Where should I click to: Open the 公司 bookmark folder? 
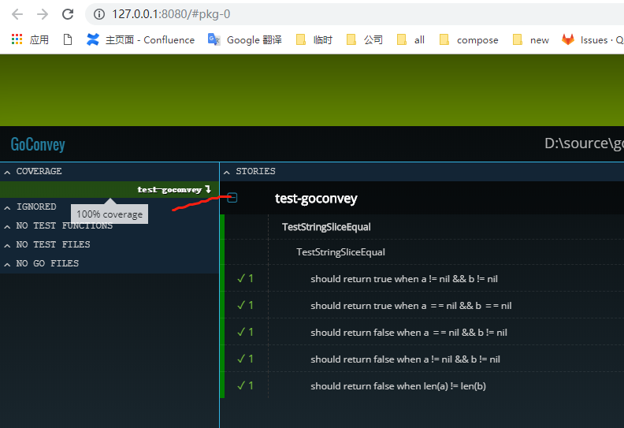(x=365, y=40)
